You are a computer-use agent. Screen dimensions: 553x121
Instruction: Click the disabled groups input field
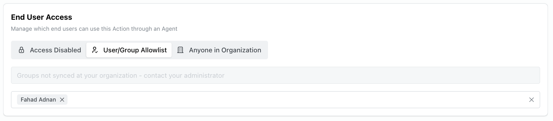(275, 75)
